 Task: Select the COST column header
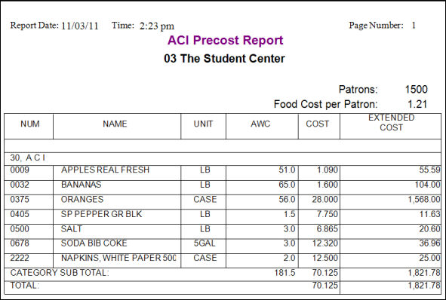(x=318, y=124)
